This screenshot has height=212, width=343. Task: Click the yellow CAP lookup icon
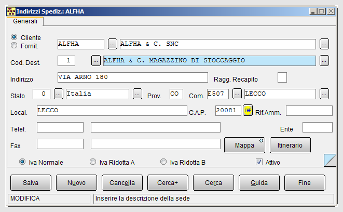(248, 110)
